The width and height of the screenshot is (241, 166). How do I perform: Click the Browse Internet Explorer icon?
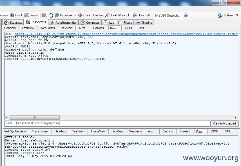(57, 15)
